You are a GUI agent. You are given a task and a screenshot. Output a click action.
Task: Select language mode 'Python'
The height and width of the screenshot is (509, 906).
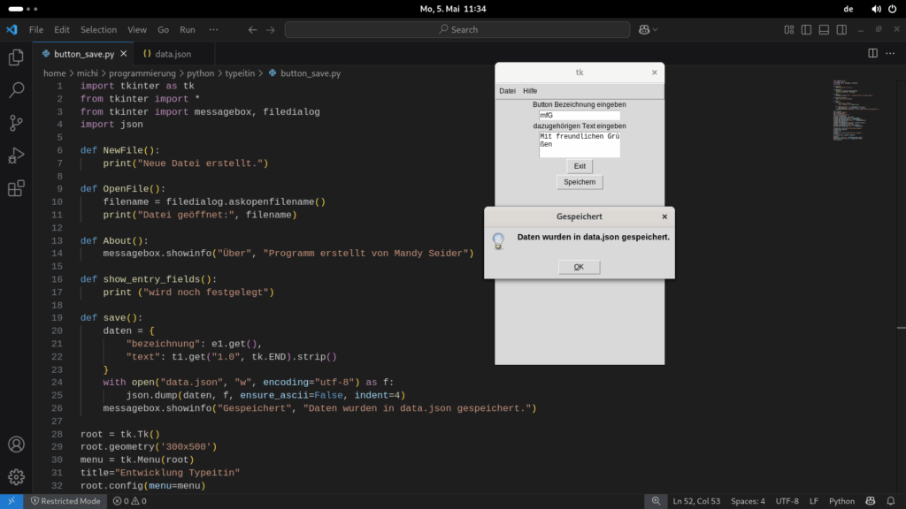click(842, 501)
